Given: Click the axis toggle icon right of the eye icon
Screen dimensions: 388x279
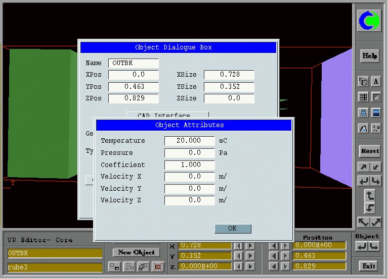Looking at the screenshot, I should pyautogui.click(x=376, y=128).
